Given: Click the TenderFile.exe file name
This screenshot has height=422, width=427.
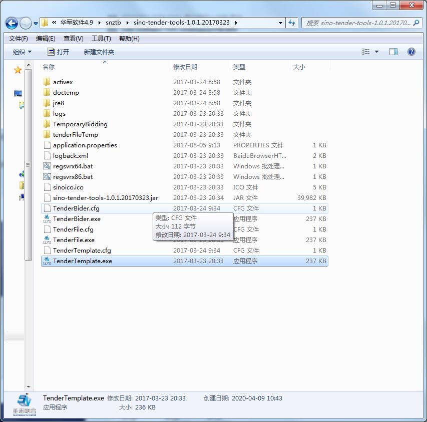Looking at the screenshot, I should point(74,240).
